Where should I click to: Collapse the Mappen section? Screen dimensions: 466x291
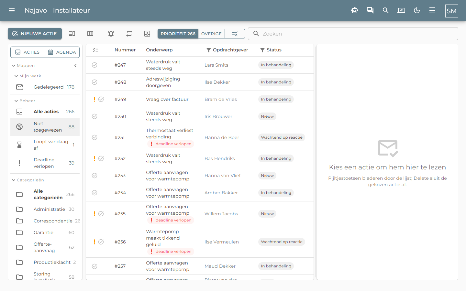point(23,66)
